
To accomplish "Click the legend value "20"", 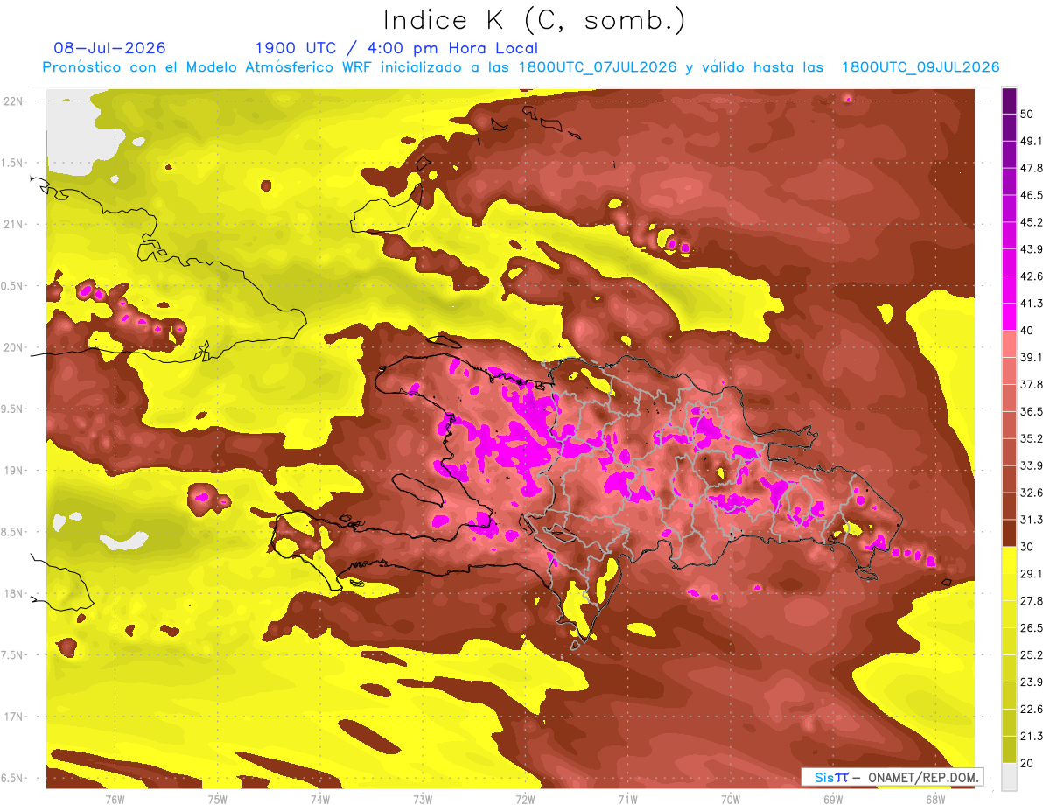I will [1027, 763].
